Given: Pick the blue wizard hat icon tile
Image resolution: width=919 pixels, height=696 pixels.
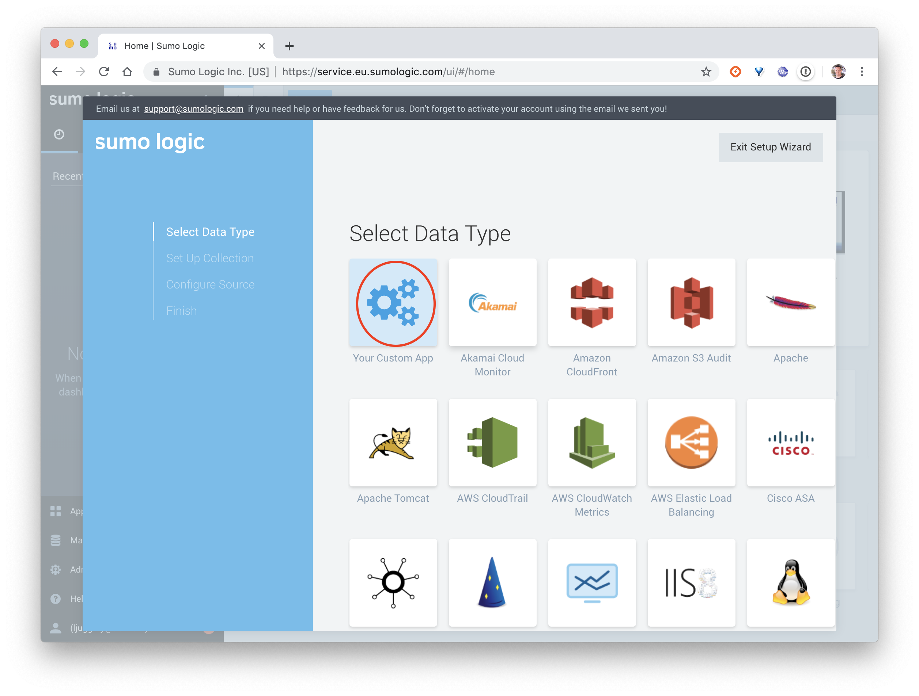Looking at the screenshot, I should tap(492, 583).
